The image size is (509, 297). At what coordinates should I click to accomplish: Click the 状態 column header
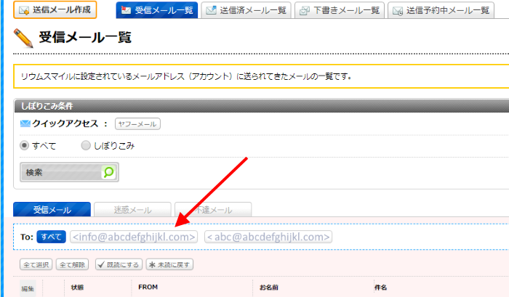[77, 288]
